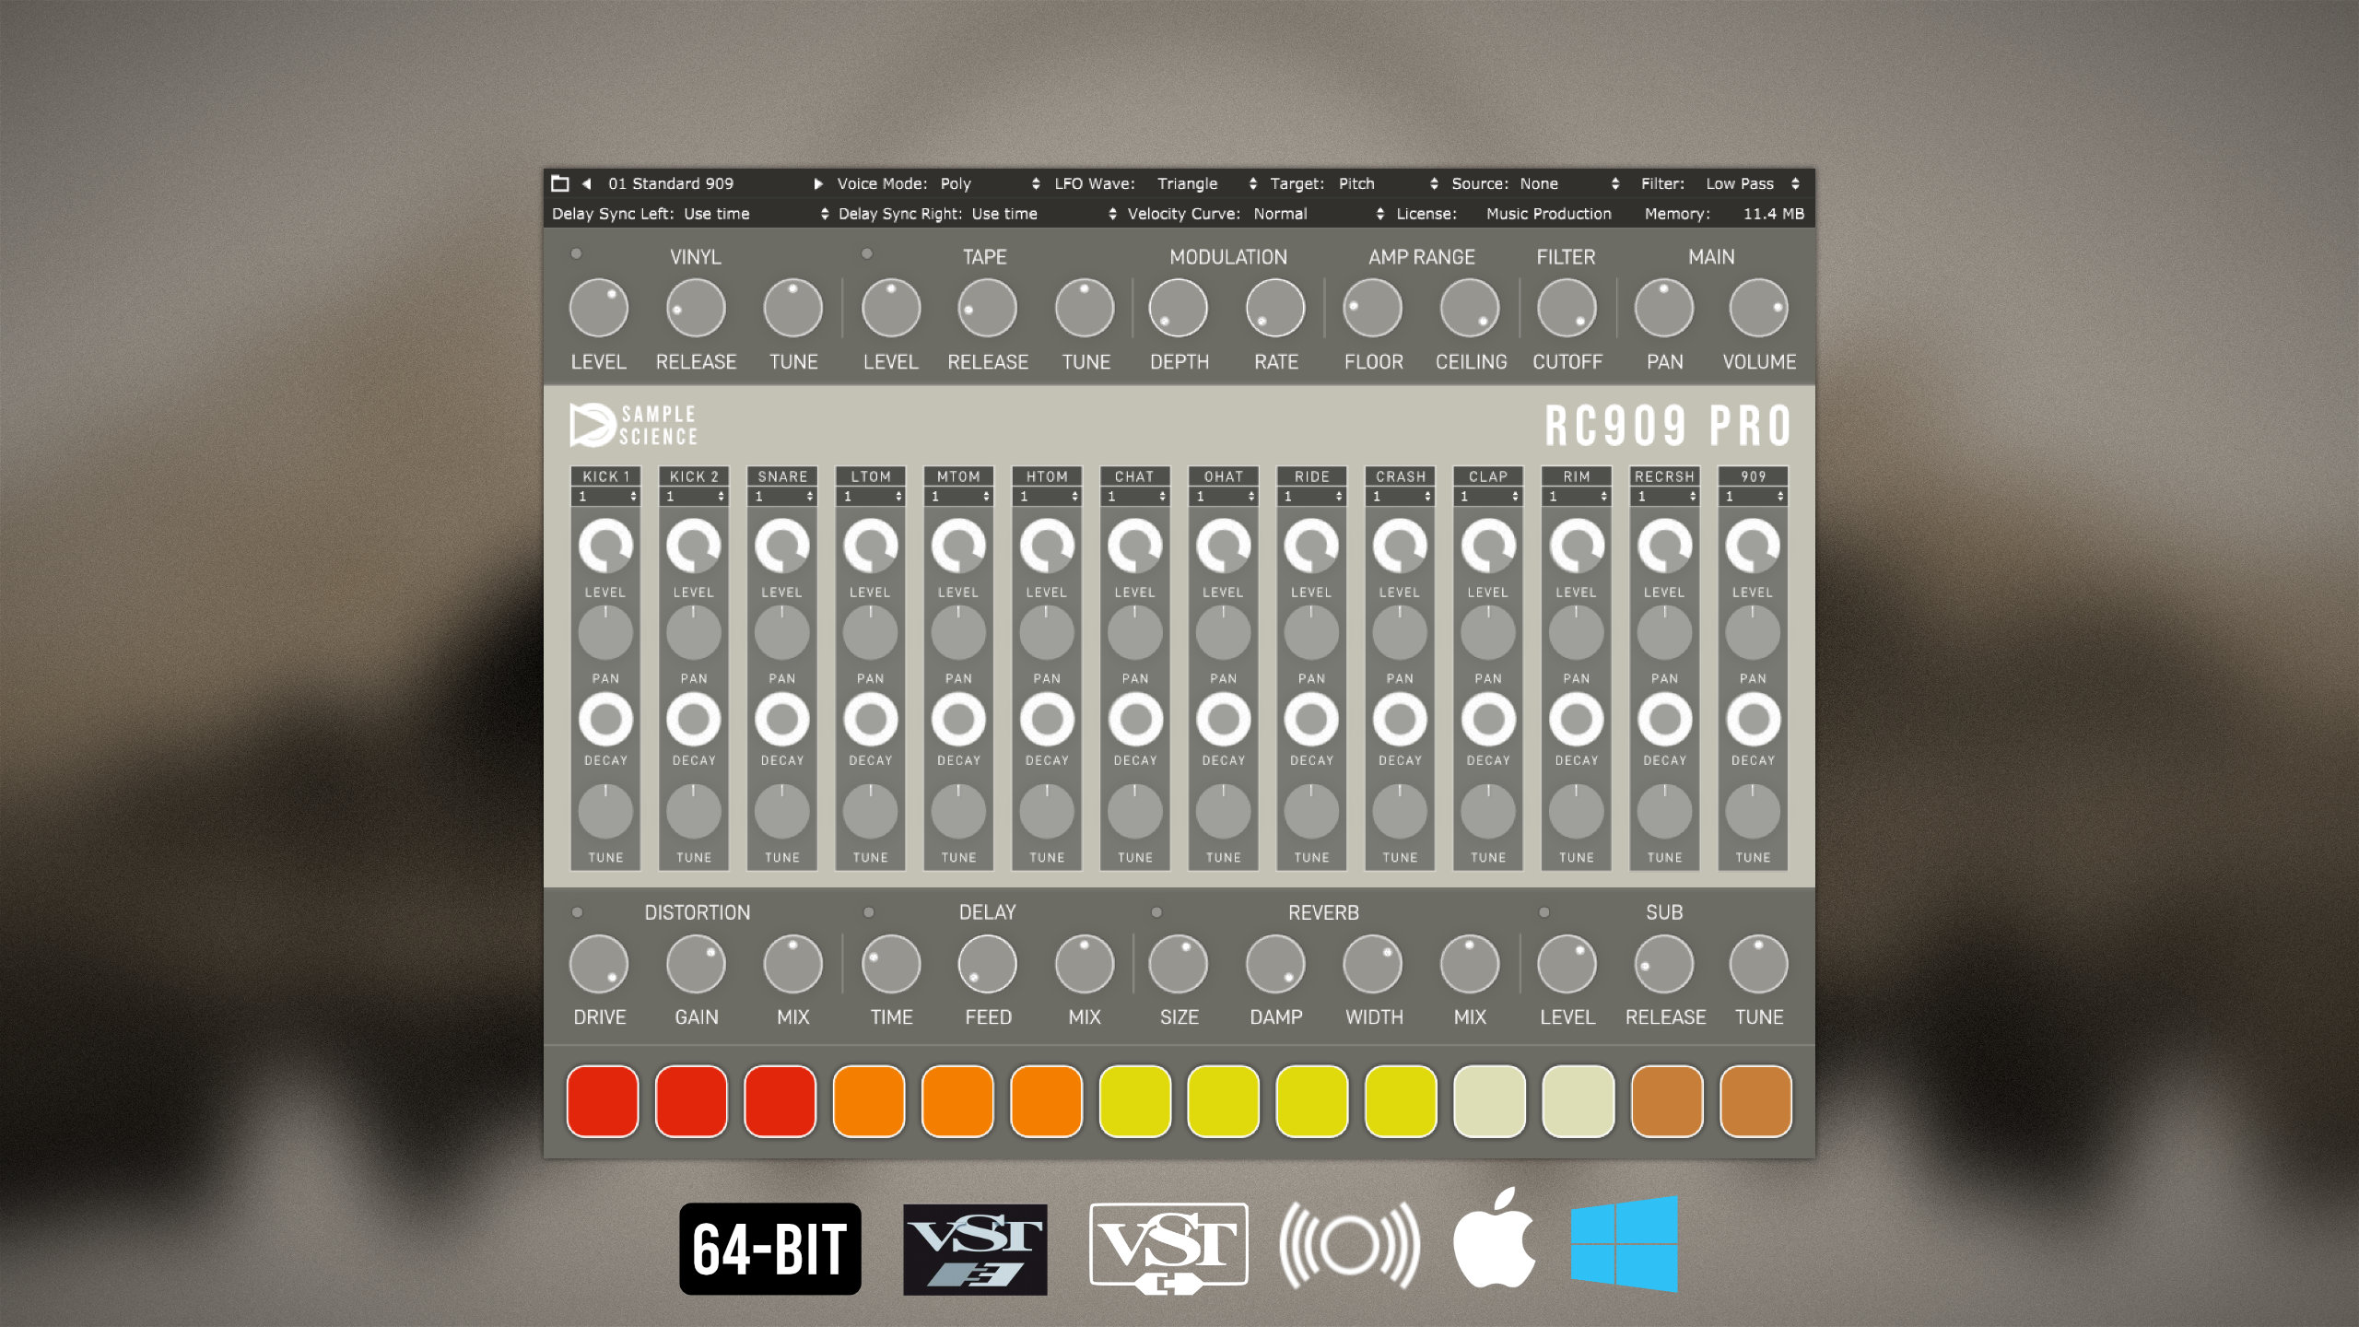Screen dimensions: 2359x1327
Task: Click the VST3 logo badge
Action: [975, 1249]
